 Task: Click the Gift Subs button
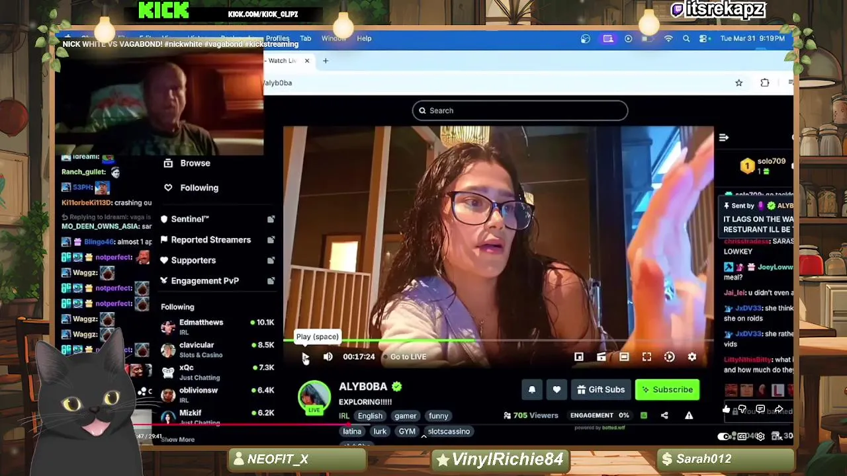pos(601,389)
